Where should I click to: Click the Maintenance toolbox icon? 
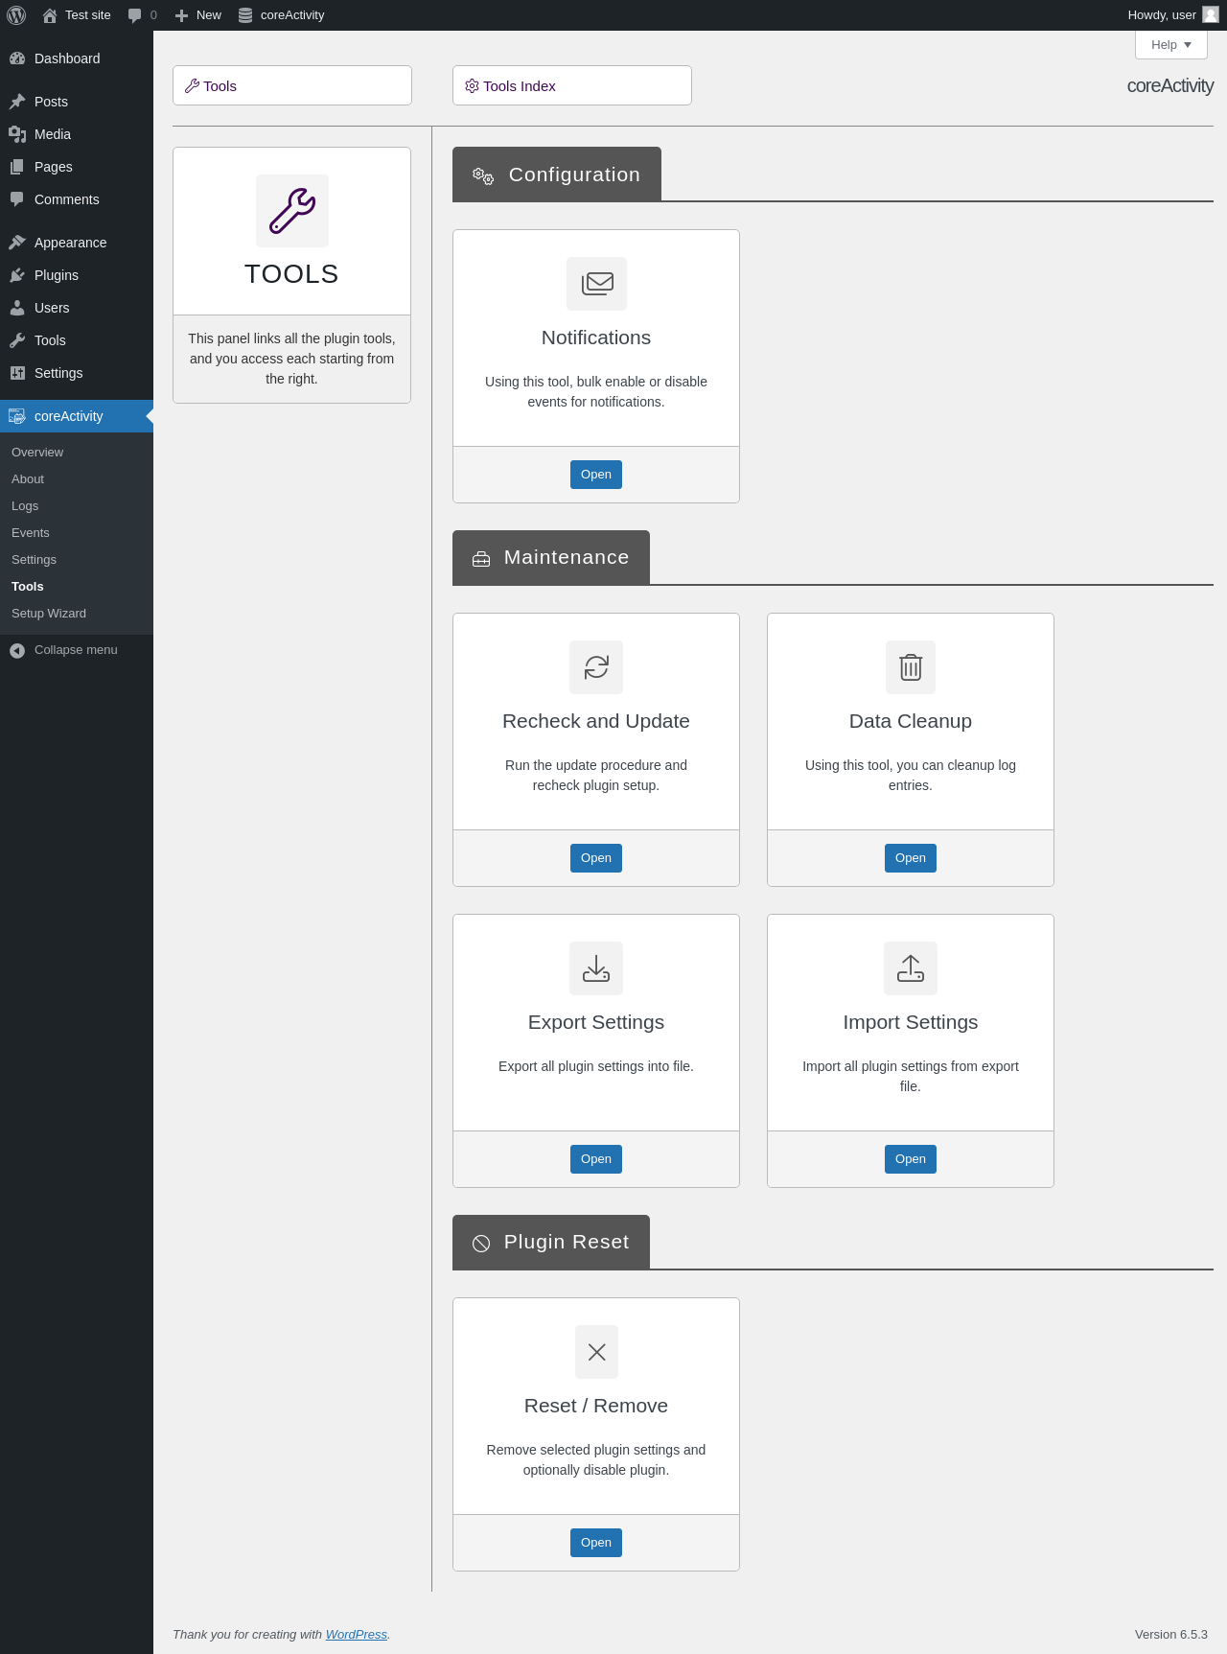point(481,559)
